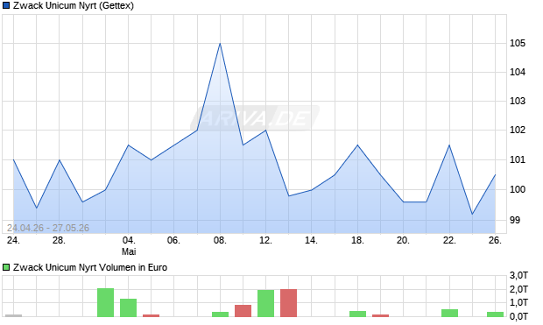Viewport: 543px width, 325px height.
Task: Click the small grey volume bar at 24.
Action: tap(13, 315)
